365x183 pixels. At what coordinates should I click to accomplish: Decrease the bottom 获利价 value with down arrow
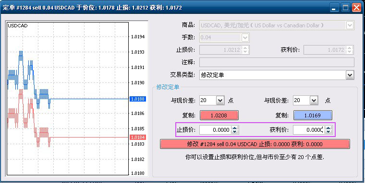point(328,132)
